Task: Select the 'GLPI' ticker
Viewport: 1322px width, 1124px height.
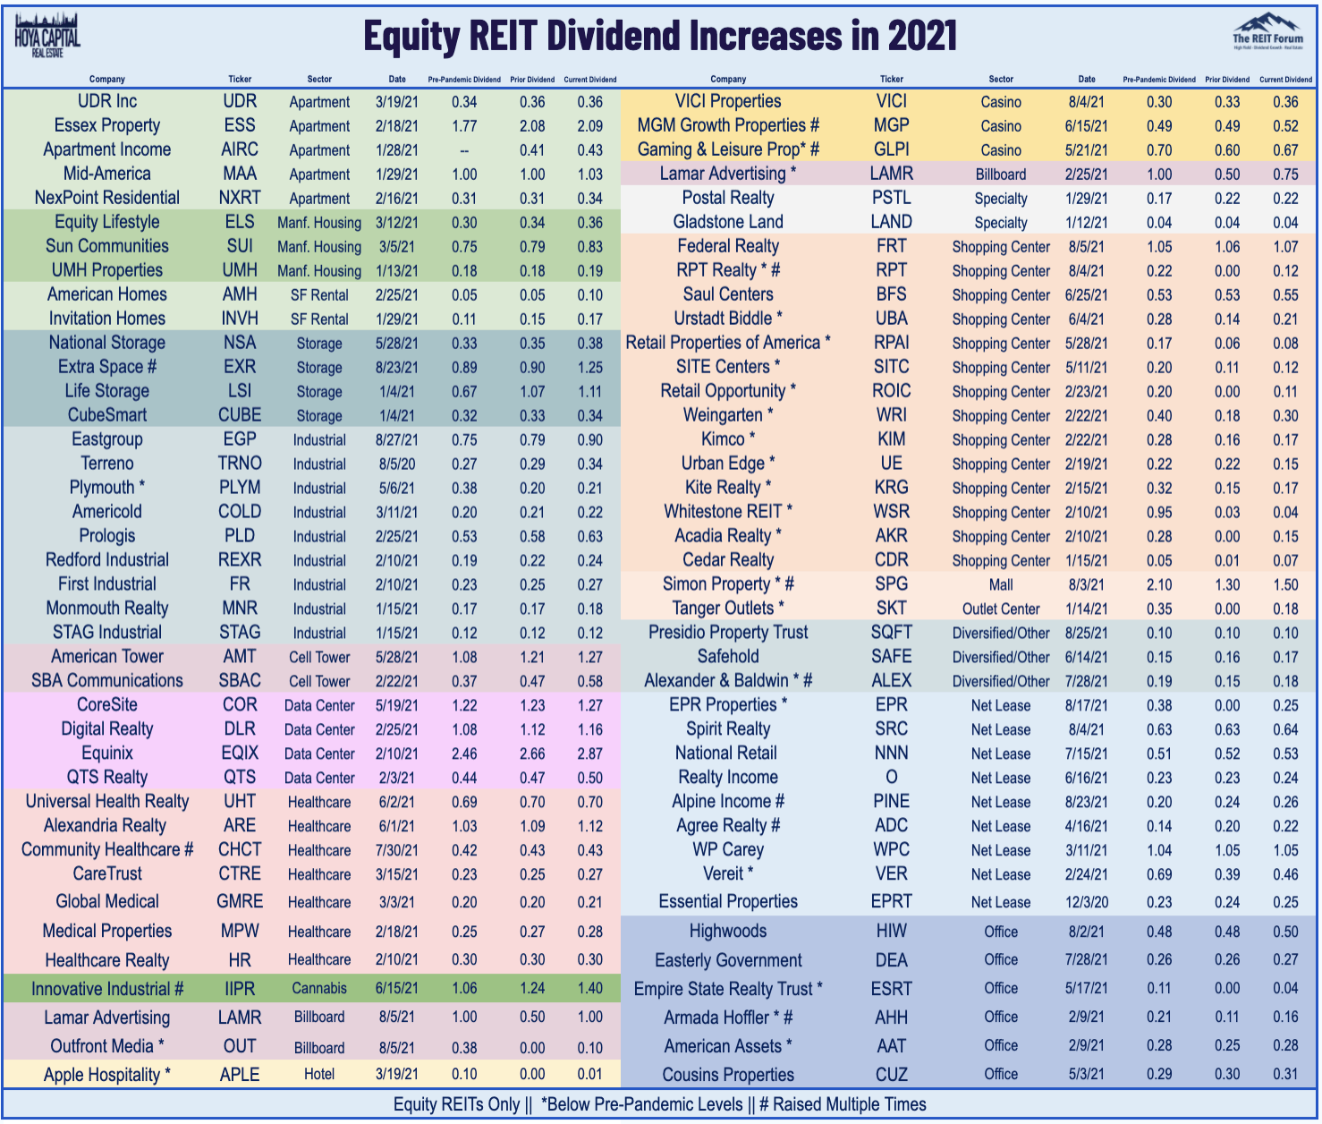Action: pyautogui.click(x=892, y=149)
